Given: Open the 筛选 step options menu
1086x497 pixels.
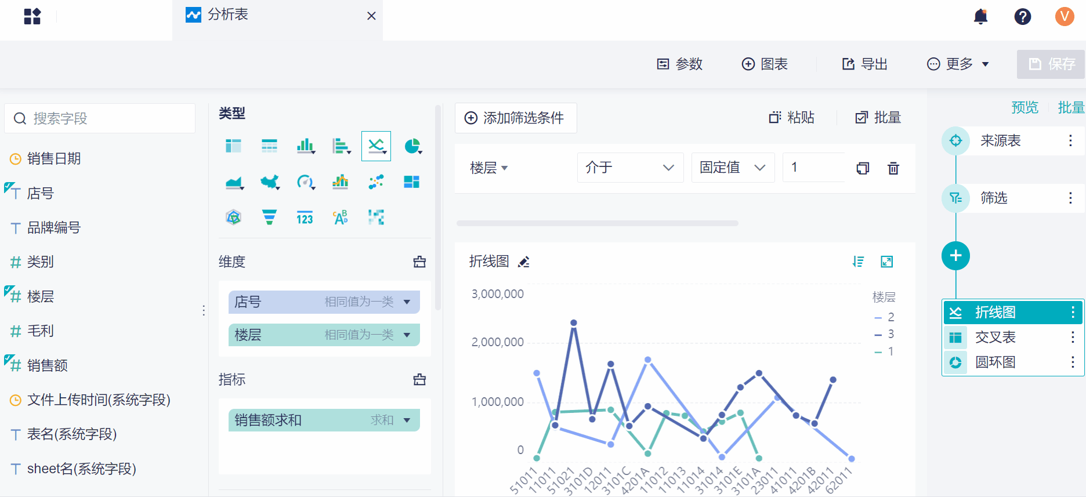Looking at the screenshot, I should (x=1070, y=198).
